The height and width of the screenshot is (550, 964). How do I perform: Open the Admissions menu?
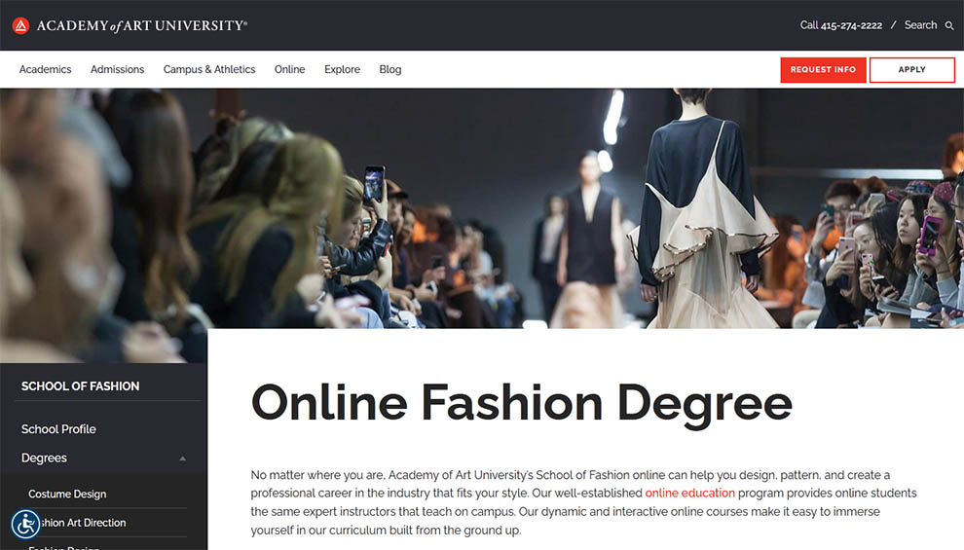118,69
